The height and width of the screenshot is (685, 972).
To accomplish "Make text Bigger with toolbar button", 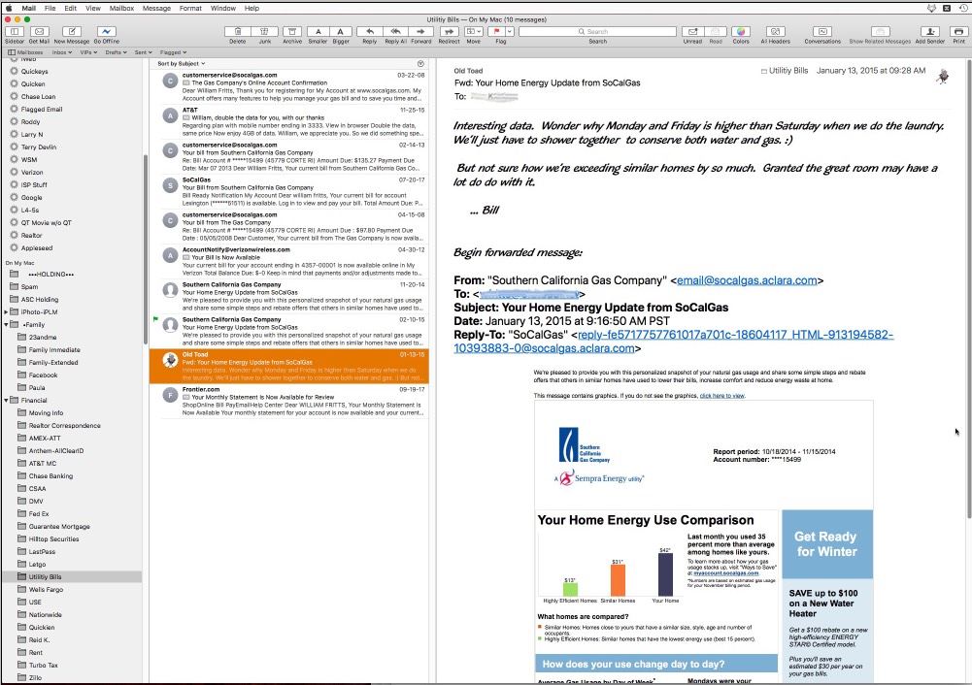I will tap(340, 32).
